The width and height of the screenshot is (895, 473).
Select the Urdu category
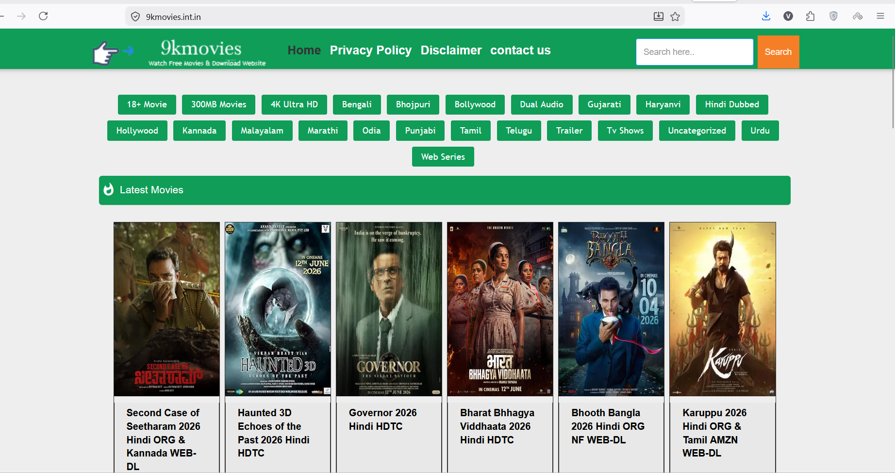760,131
